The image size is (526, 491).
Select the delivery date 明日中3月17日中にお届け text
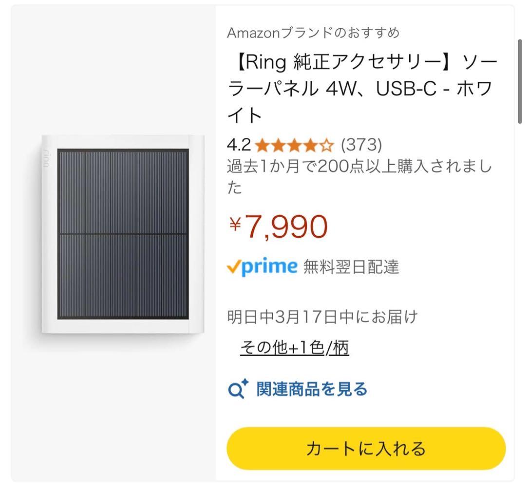pos(322,316)
